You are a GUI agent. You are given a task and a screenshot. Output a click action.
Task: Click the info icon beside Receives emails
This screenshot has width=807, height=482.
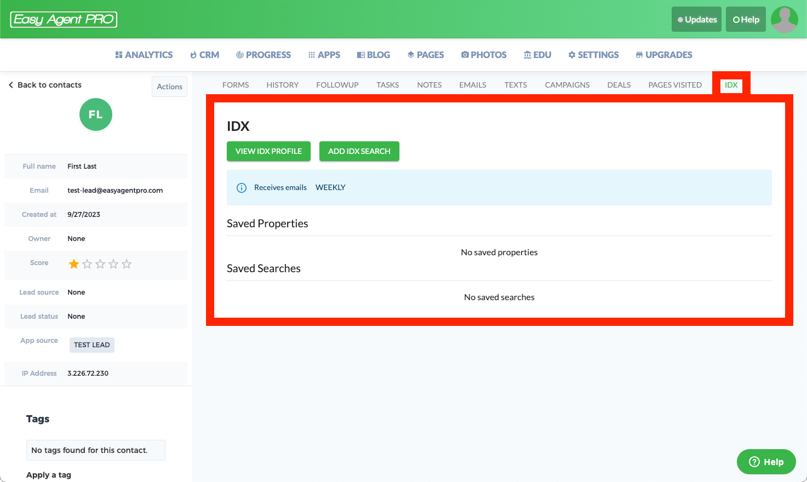pos(242,188)
